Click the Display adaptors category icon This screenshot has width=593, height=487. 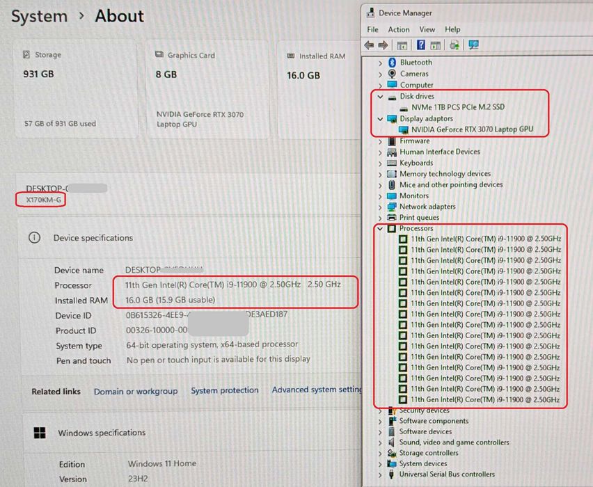tap(392, 119)
